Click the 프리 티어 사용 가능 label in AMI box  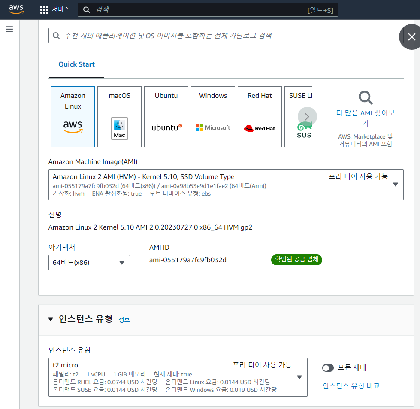tap(358, 176)
